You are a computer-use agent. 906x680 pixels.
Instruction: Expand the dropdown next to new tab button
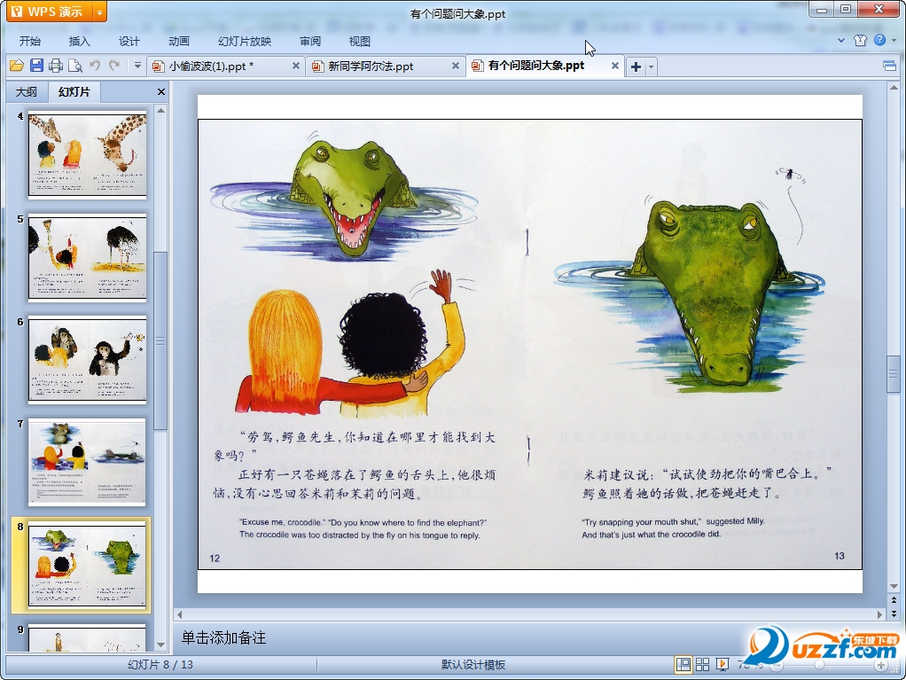tap(652, 66)
